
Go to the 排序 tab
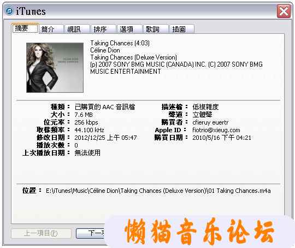(x=103, y=29)
